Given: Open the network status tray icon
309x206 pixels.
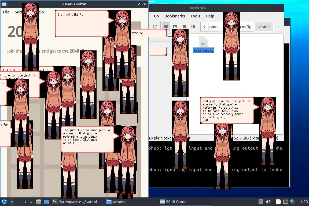Looking at the screenshot, I should coord(286,202).
